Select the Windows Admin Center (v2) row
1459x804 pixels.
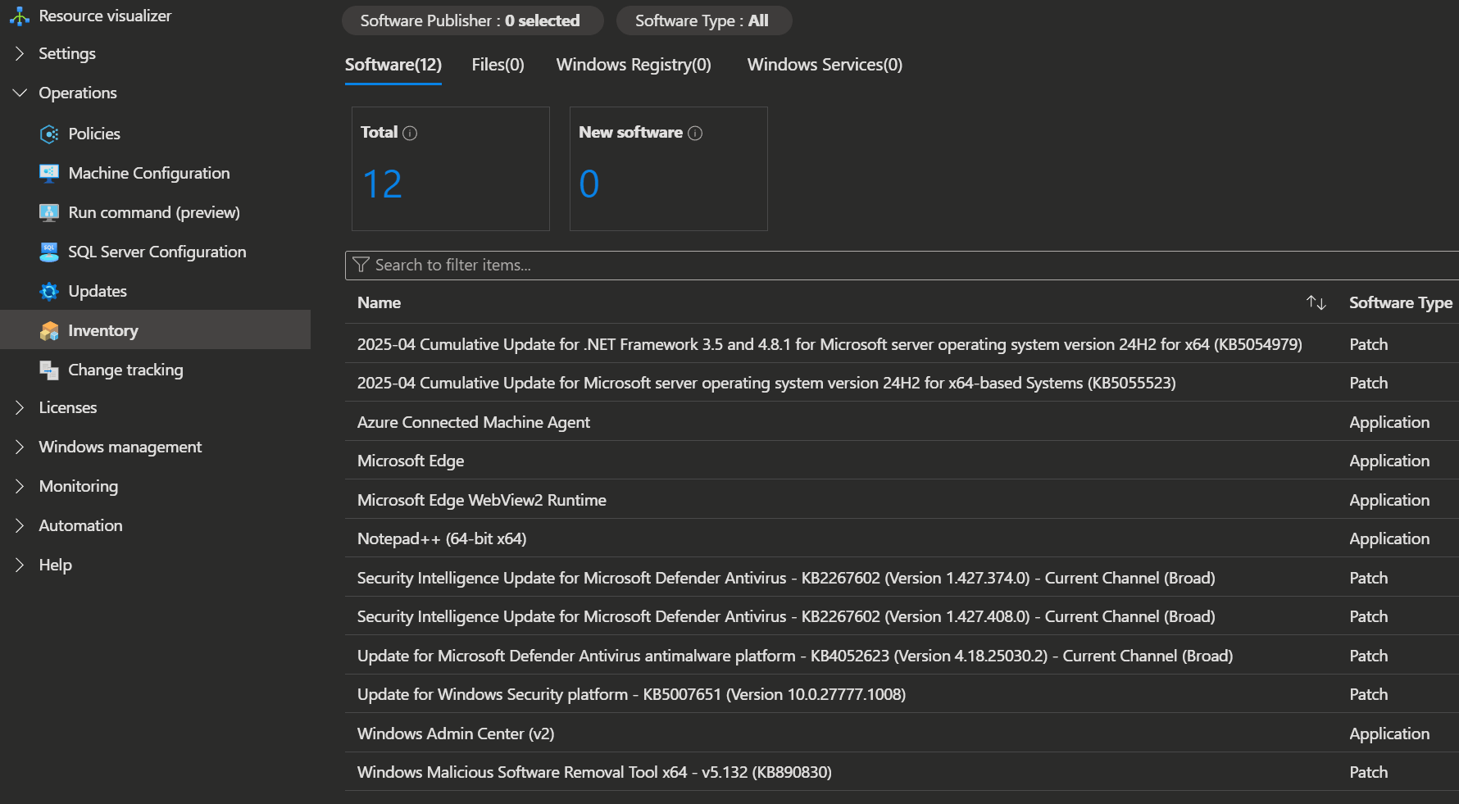tap(902, 734)
